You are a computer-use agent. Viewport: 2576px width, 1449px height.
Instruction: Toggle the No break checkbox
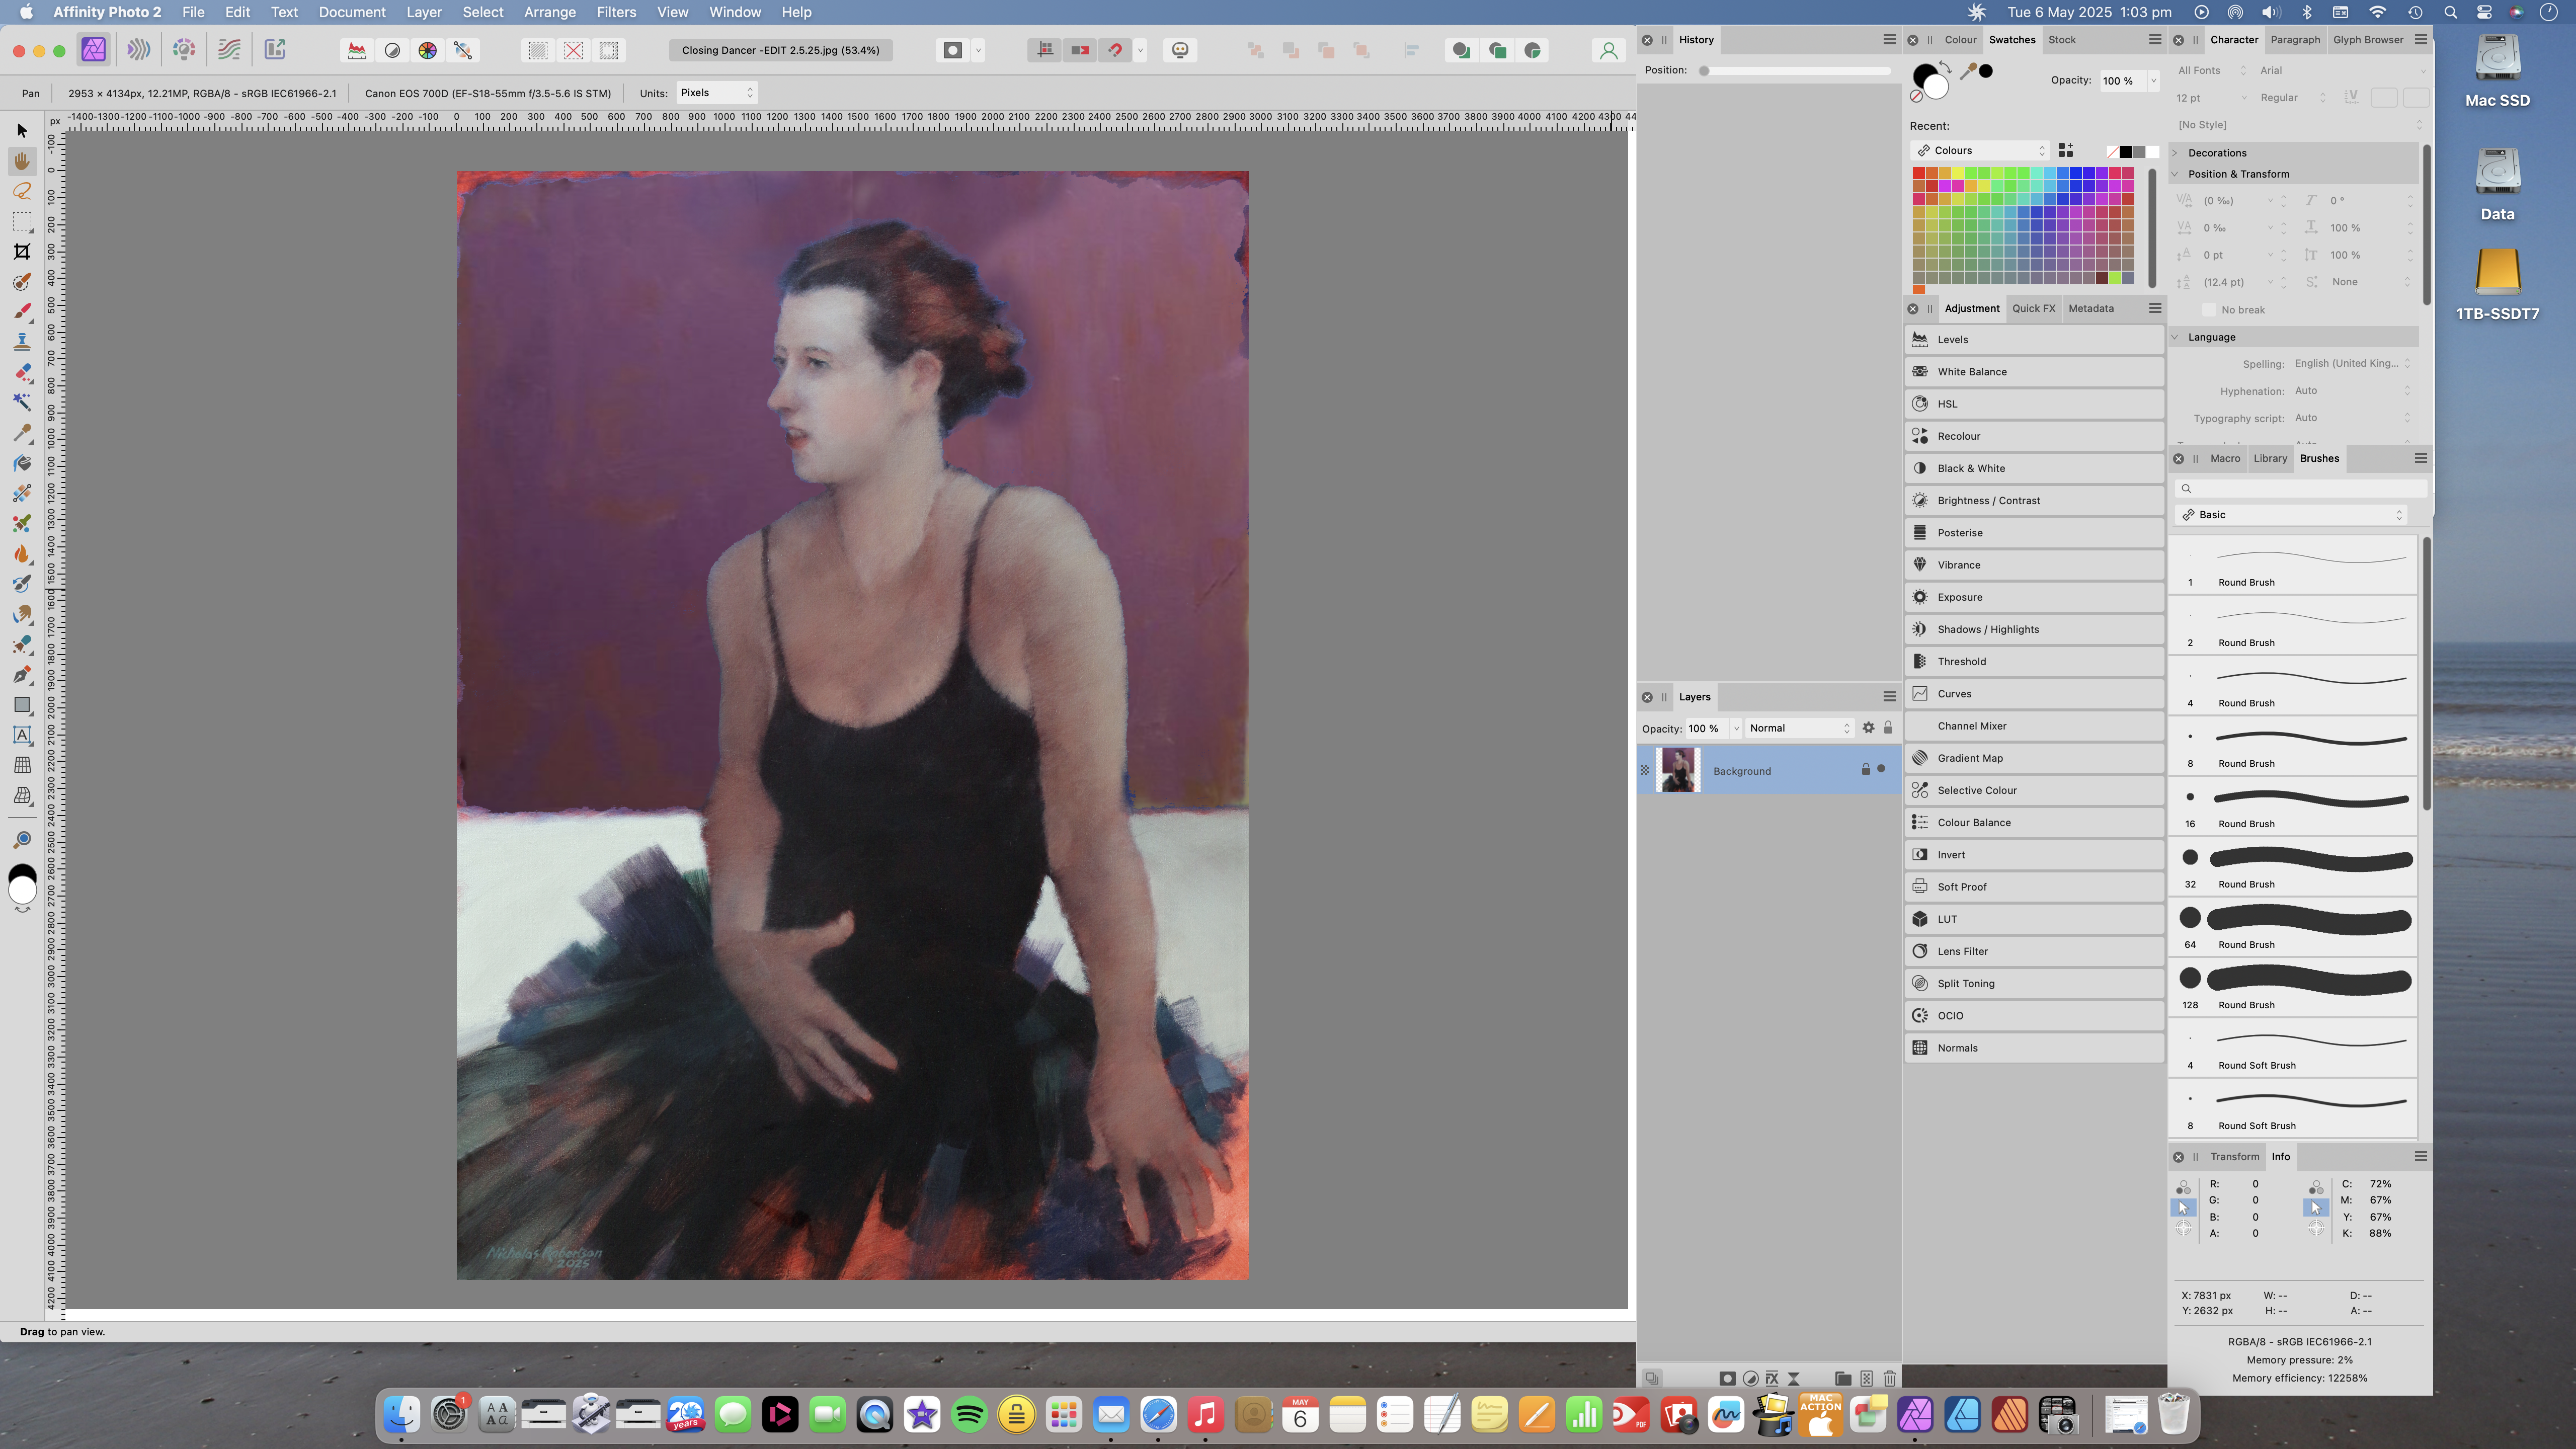click(2209, 310)
